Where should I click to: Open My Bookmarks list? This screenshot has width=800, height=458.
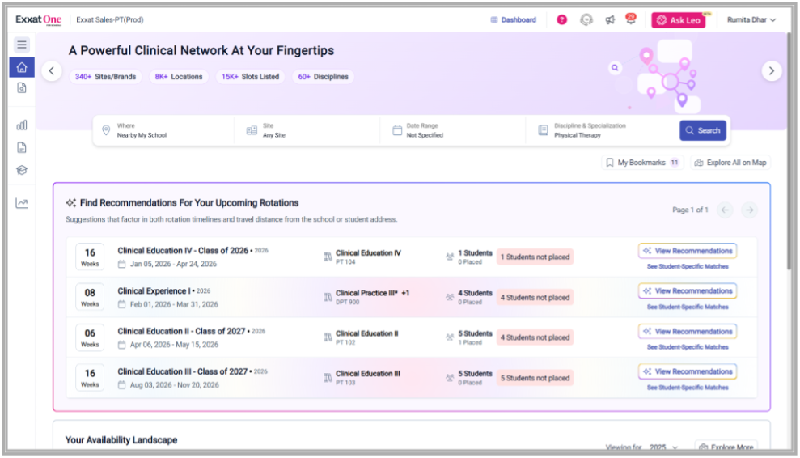click(x=642, y=163)
